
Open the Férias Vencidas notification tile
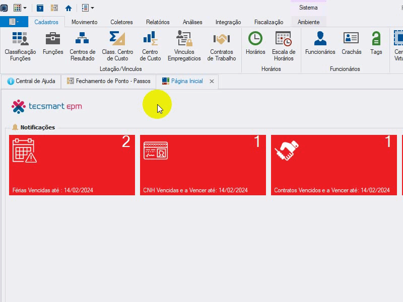72,165
